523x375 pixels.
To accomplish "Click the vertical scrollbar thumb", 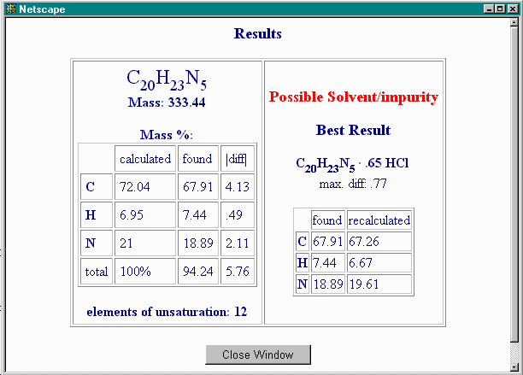I will point(514,184).
